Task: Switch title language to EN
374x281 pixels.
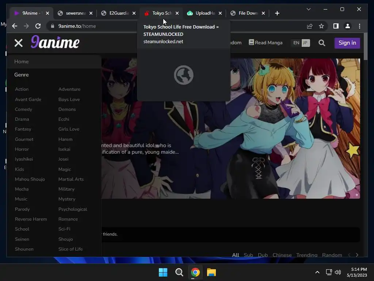Action: (x=296, y=43)
